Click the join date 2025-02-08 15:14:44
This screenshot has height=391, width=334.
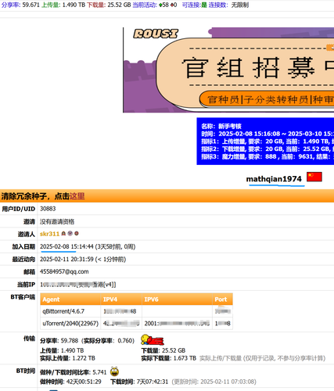[x=66, y=246]
